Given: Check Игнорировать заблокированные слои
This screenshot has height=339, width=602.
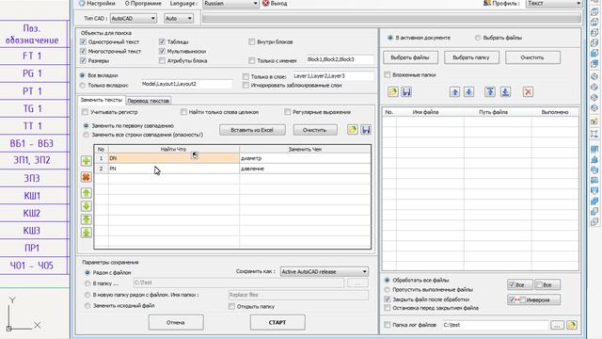Looking at the screenshot, I should (246, 86).
